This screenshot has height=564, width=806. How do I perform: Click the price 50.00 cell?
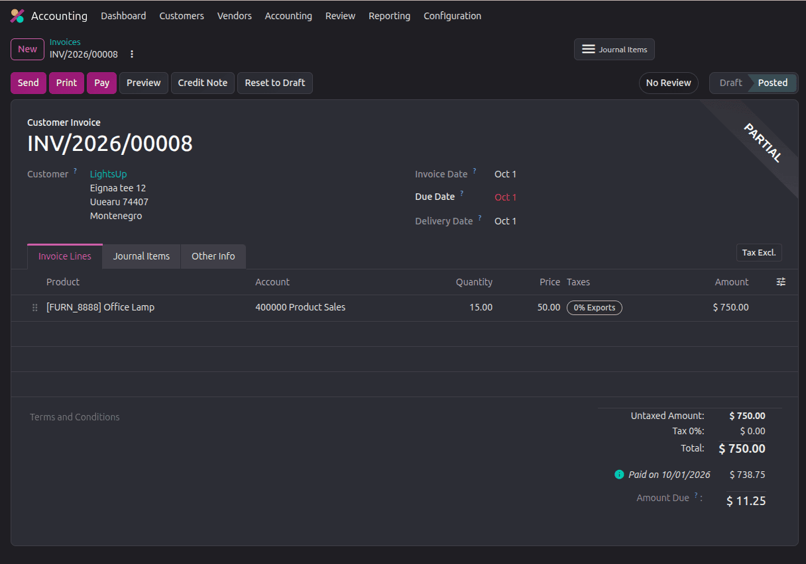(x=549, y=307)
